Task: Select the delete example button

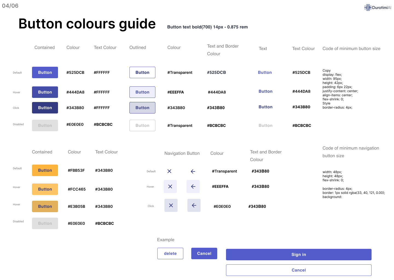Action: click(170, 253)
